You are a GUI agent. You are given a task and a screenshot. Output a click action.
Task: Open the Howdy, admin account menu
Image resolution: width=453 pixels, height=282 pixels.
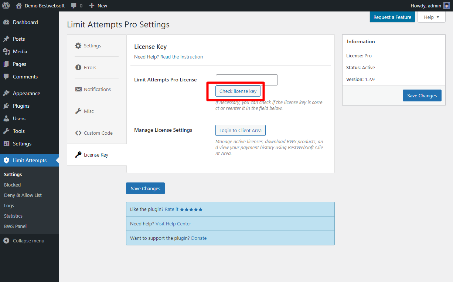(x=430, y=6)
